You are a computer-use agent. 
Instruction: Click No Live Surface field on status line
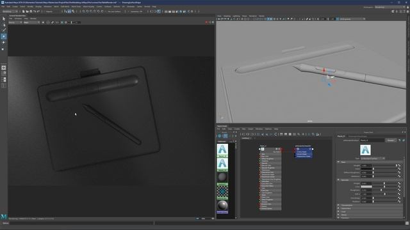pos(114,11)
